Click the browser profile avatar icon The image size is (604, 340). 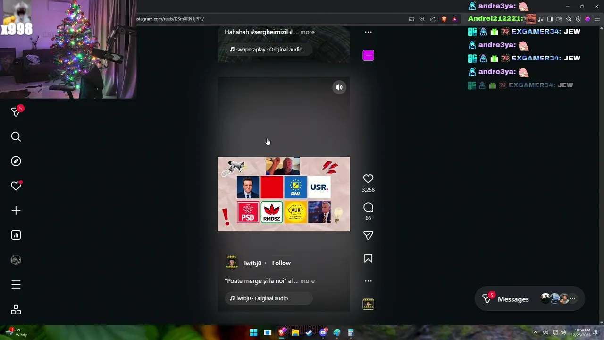(587, 19)
